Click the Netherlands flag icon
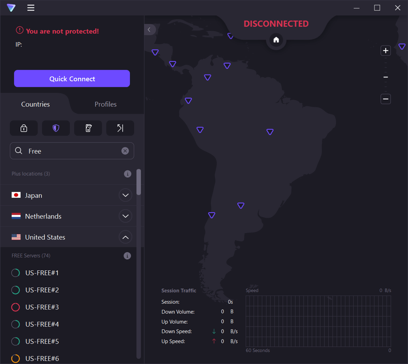The width and height of the screenshot is (408, 364). tap(16, 216)
